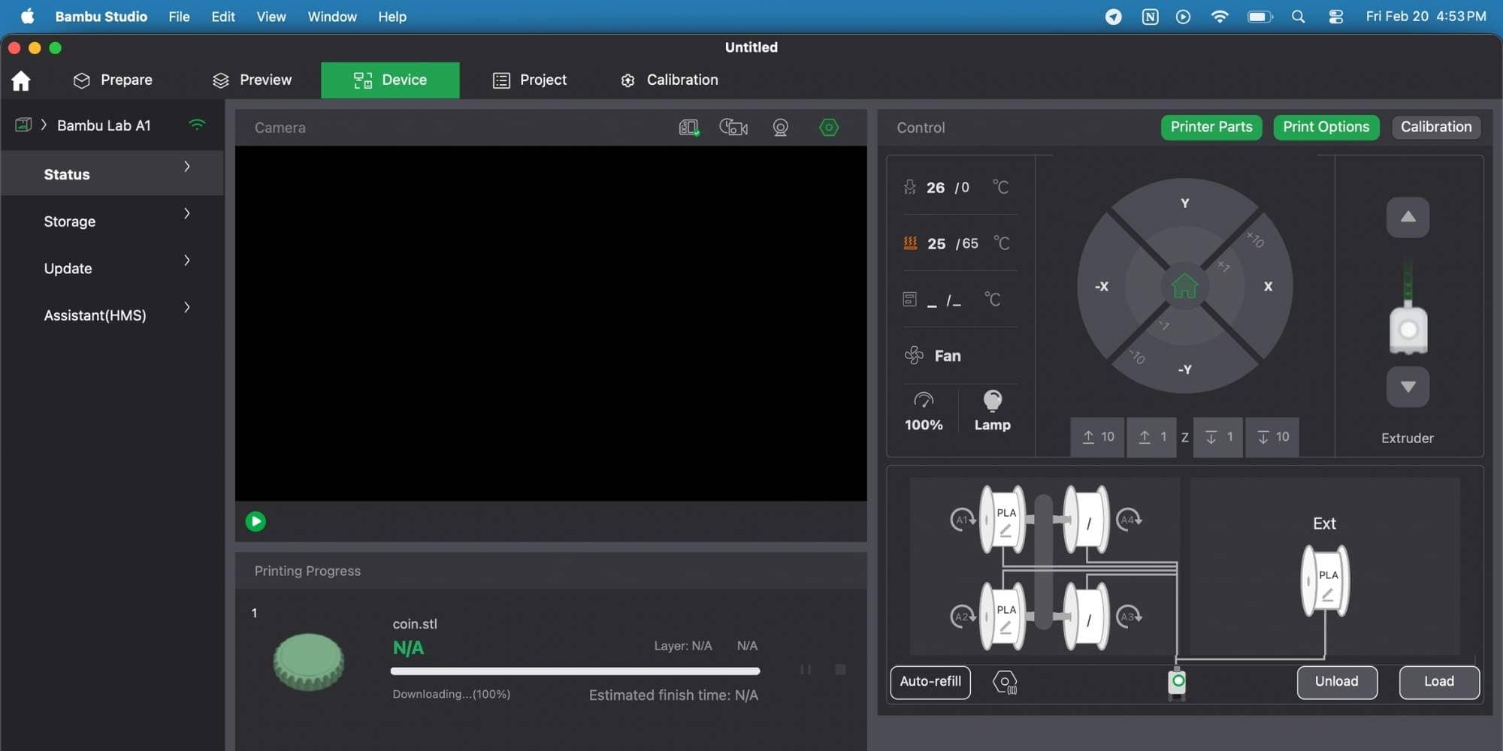This screenshot has height=751, width=1503.
Task: Click the A2 slot refresh icon
Action: [x=963, y=617]
